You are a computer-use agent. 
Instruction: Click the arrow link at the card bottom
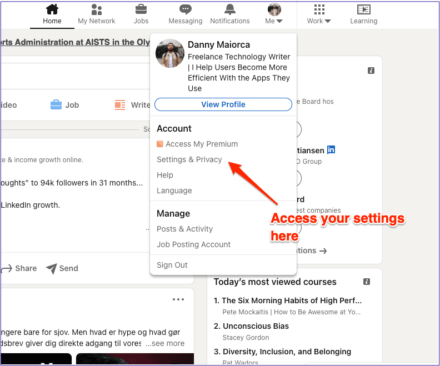[323, 250]
